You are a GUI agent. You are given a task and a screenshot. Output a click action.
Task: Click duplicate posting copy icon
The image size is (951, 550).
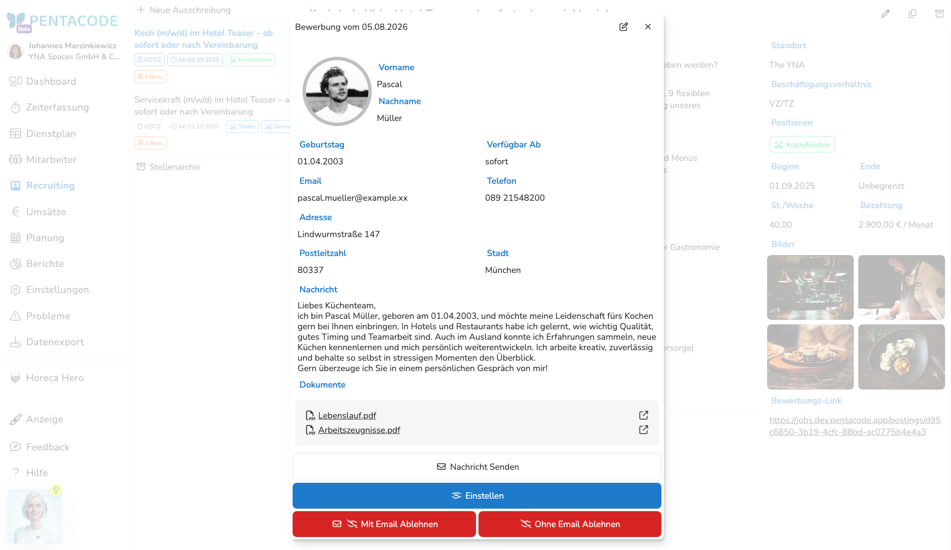912,14
